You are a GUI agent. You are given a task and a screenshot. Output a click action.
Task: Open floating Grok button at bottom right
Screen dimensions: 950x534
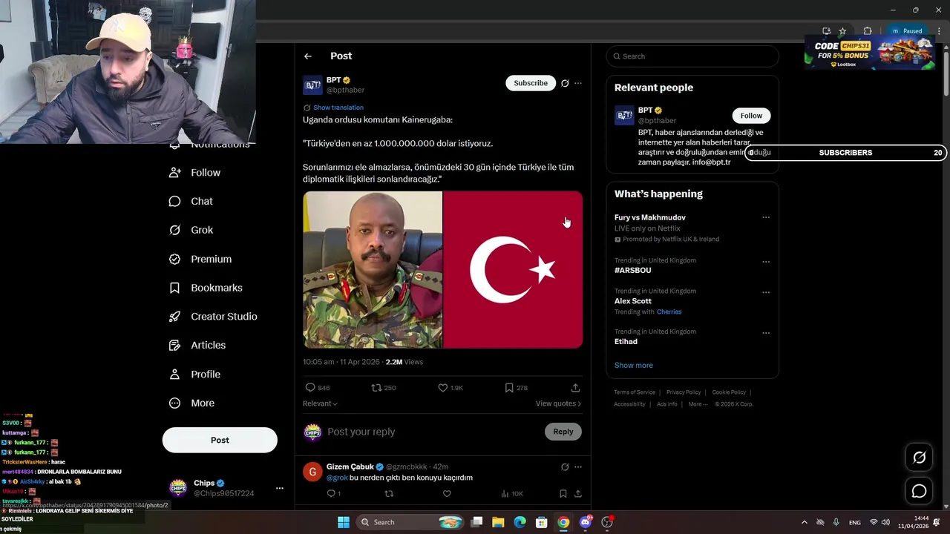pyautogui.click(x=919, y=458)
